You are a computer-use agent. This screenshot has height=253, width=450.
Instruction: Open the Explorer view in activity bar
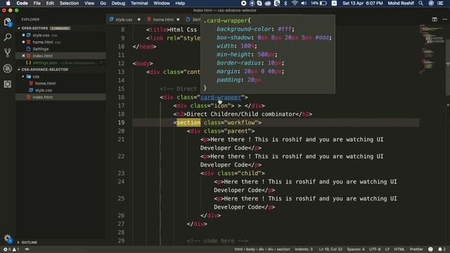pos(8,22)
